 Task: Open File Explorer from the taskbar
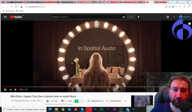56,109
